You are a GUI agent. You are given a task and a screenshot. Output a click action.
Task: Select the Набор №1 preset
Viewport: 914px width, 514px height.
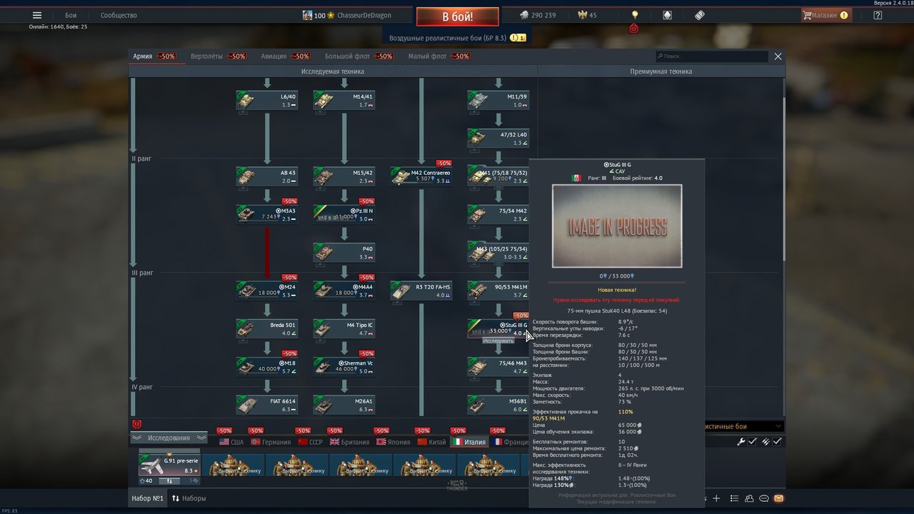click(148, 498)
